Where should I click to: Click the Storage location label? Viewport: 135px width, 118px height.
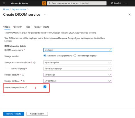12,56
